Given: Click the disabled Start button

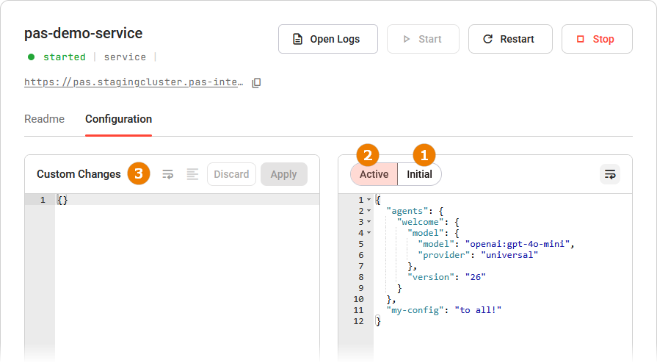Looking at the screenshot, I should (423, 39).
